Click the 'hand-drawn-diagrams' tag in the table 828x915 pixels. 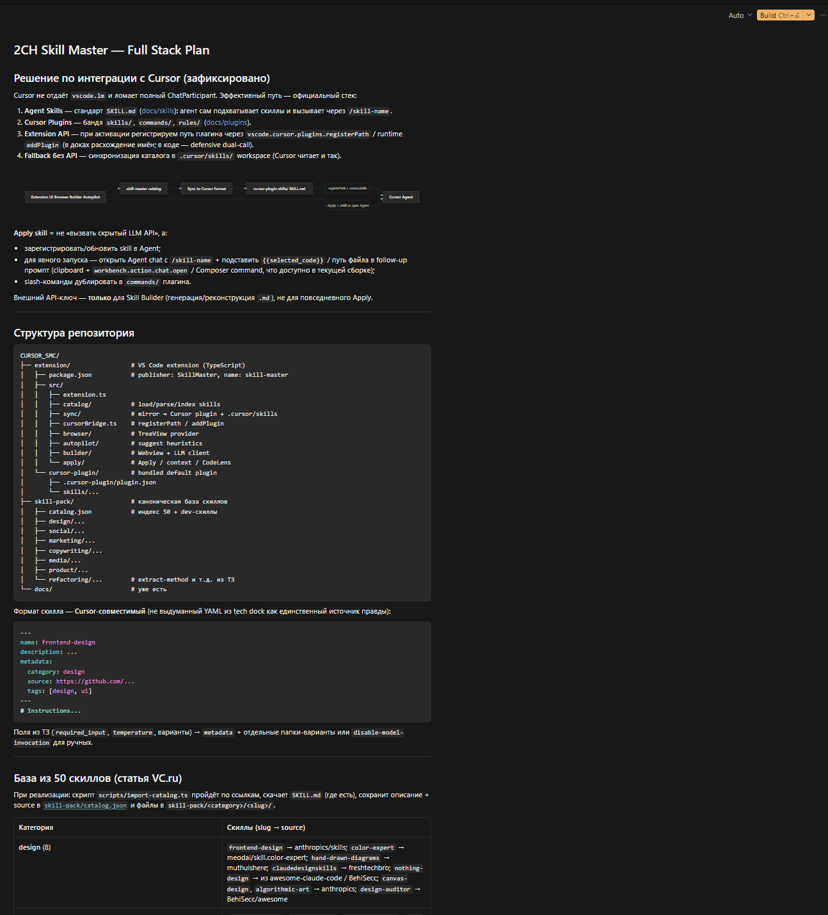346,858
